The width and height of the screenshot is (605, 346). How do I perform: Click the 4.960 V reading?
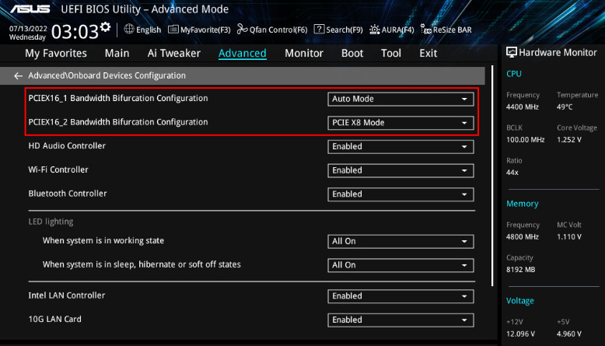(569, 334)
